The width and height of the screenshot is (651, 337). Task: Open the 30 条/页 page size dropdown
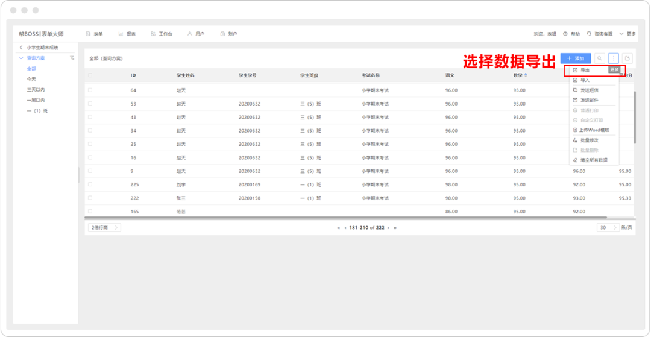(x=606, y=228)
